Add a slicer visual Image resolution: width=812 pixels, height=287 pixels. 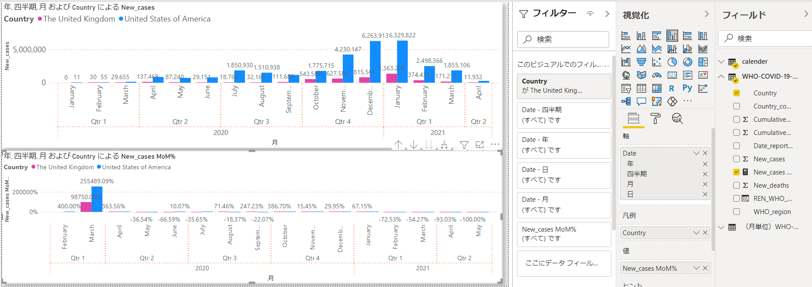[626, 88]
